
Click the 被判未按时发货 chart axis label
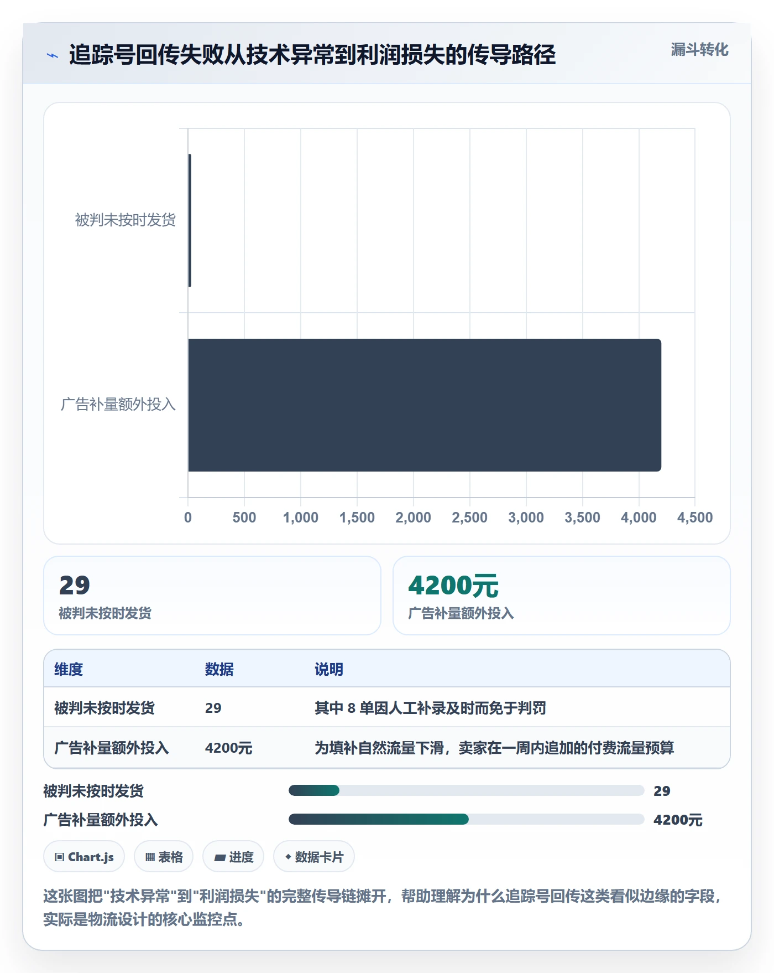click(125, 220)
